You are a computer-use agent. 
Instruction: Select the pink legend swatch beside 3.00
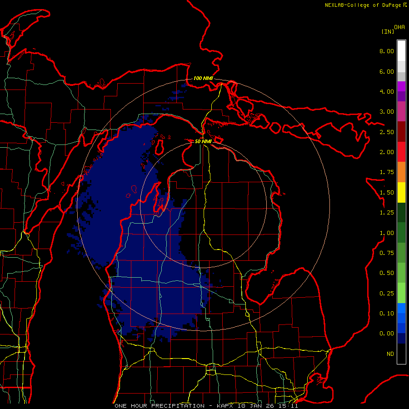[x=401, y=111]
